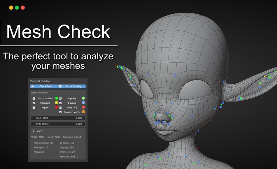
Task: Toggle the Triangles checkbox
Action: pyautogui.click(x=34, y=103)
